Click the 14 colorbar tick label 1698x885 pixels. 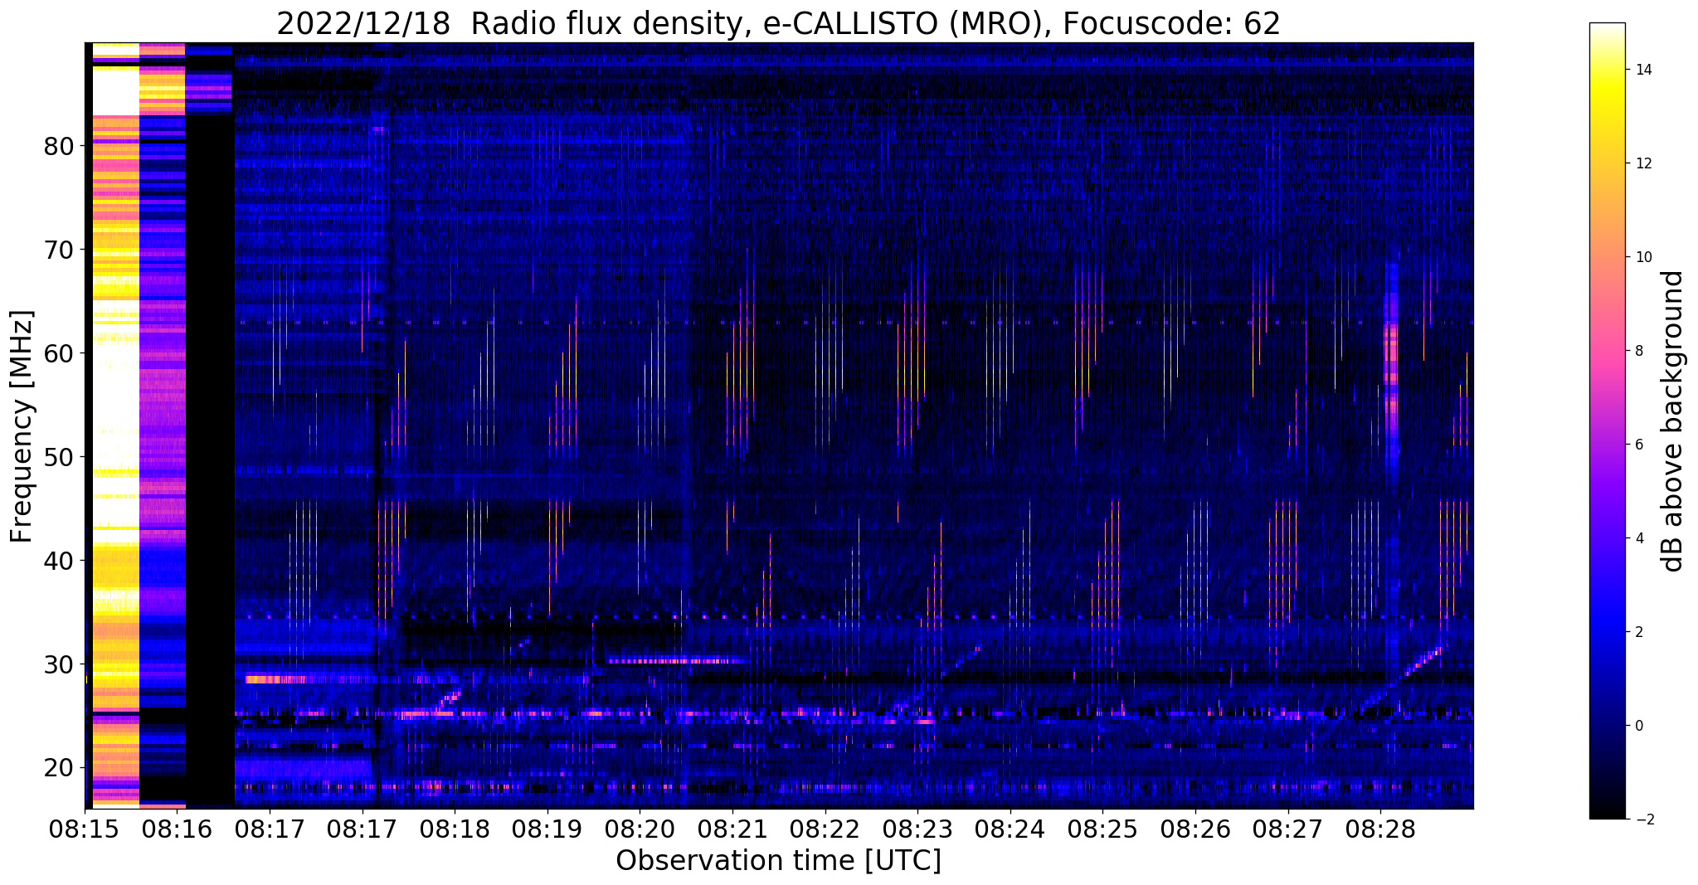(1642, 70)
